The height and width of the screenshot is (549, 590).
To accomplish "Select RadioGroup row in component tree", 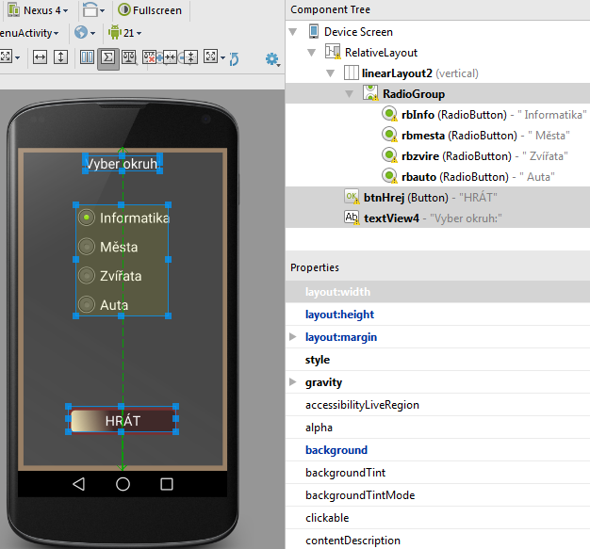I will pos(437,94).
